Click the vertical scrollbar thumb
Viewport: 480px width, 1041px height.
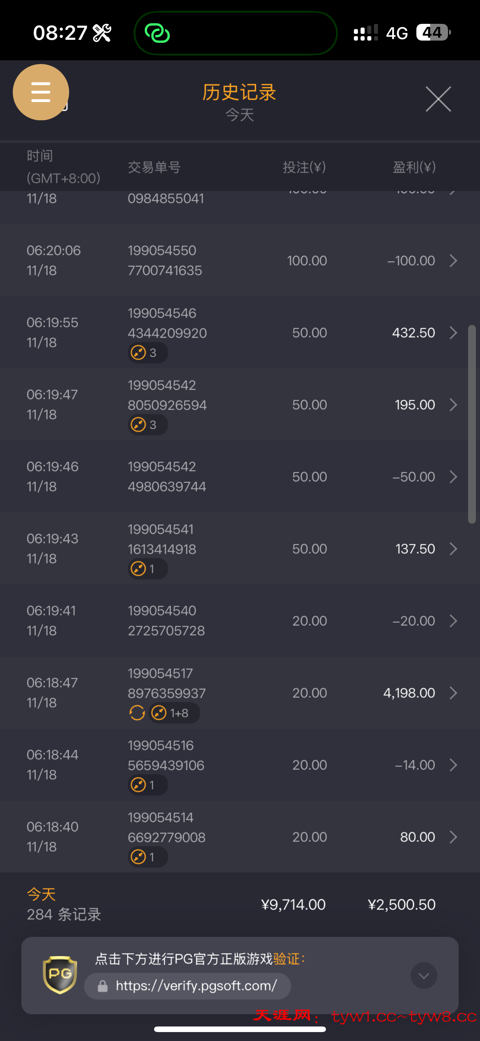(x=471, y=424)
